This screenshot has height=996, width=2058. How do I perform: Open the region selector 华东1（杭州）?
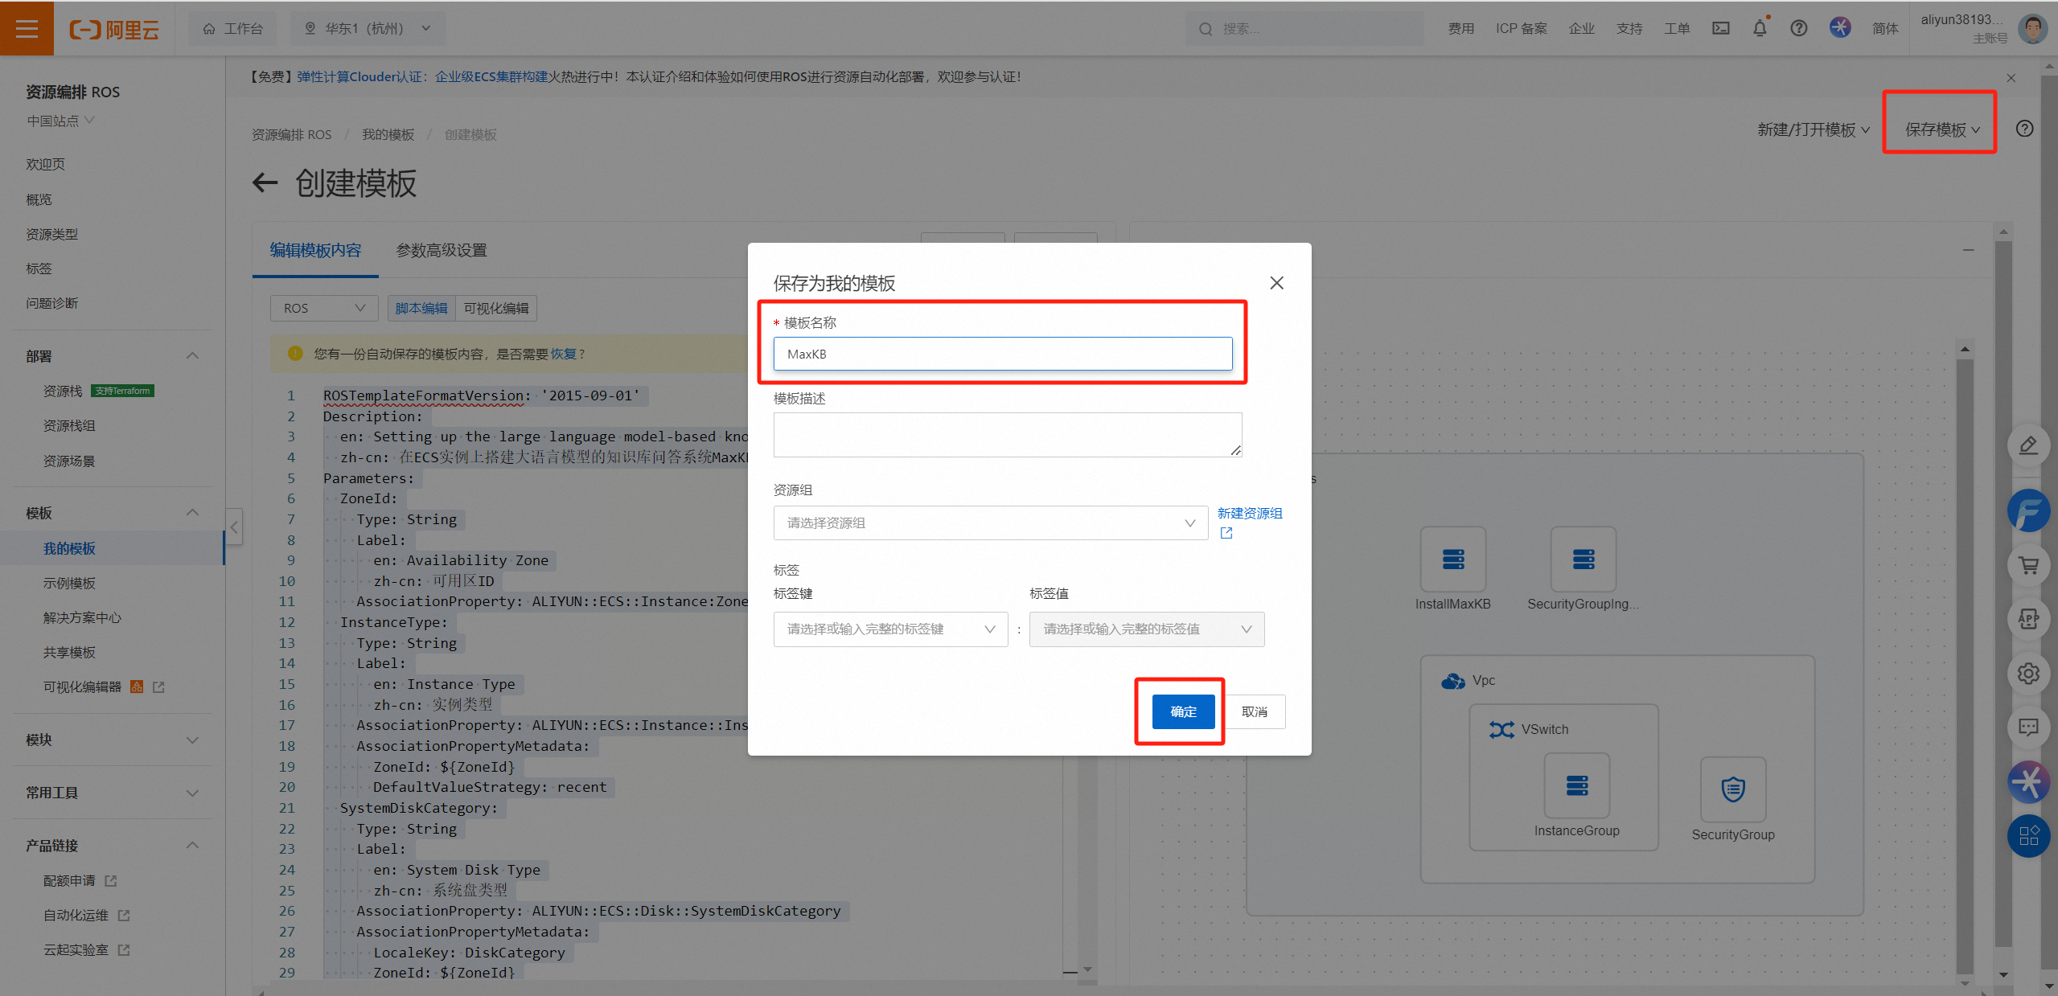(x=368, y=29)
